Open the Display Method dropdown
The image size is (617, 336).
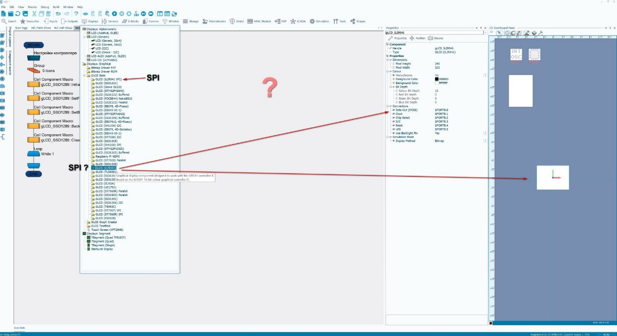(x=485, y=141)
